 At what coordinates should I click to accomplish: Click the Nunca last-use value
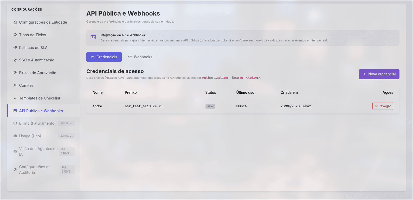(241, 106)
